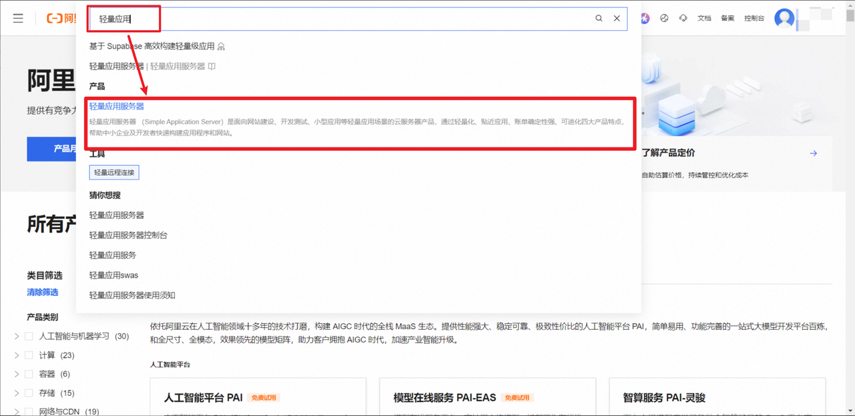855x416 pixels.
Task: Expand the 计算 category chevron
Action: 17,355
